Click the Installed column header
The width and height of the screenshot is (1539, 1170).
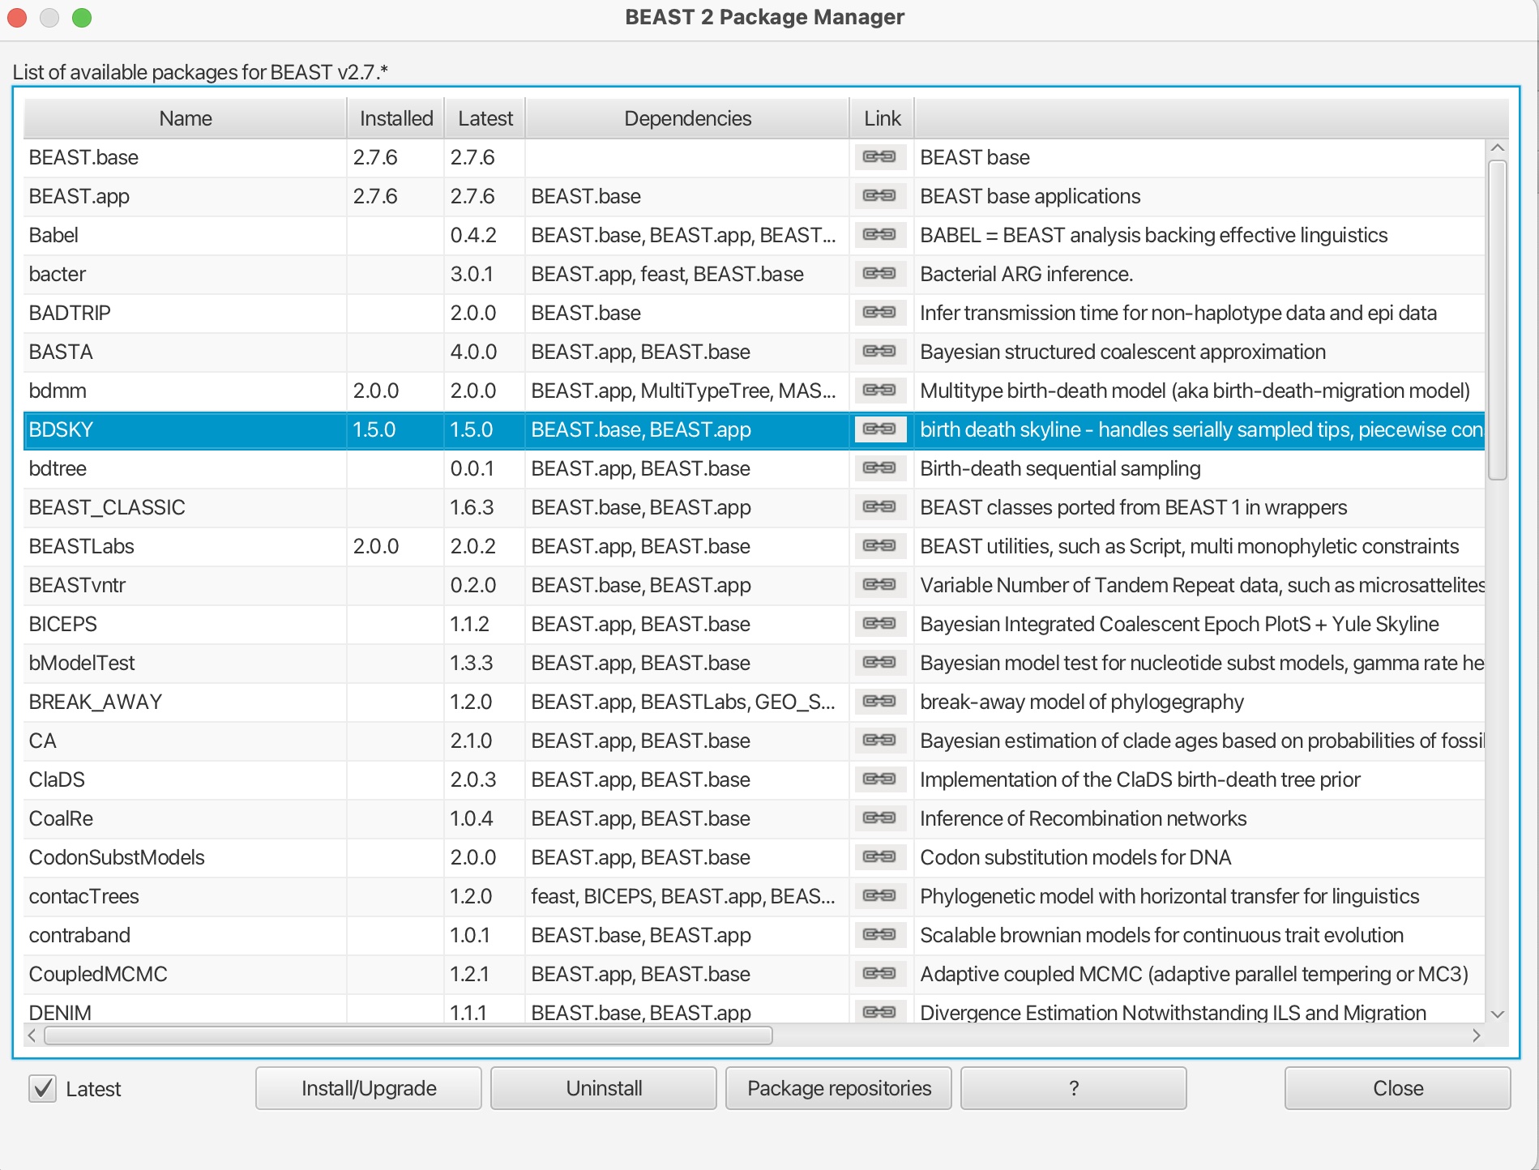[x=395, y=118]
